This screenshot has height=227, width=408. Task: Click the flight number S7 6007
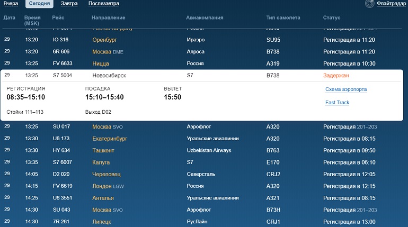(63, 162)
